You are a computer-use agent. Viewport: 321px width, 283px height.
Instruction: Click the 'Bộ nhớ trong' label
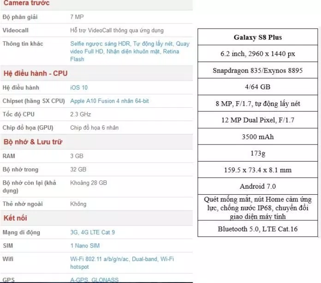click(20, 169)
